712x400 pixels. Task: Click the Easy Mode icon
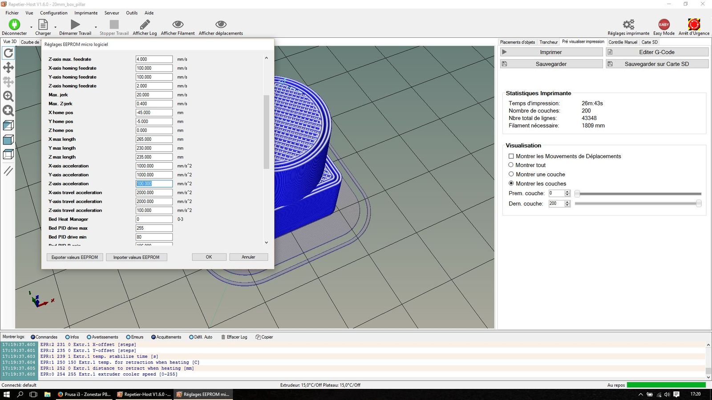tap(663, 24)
